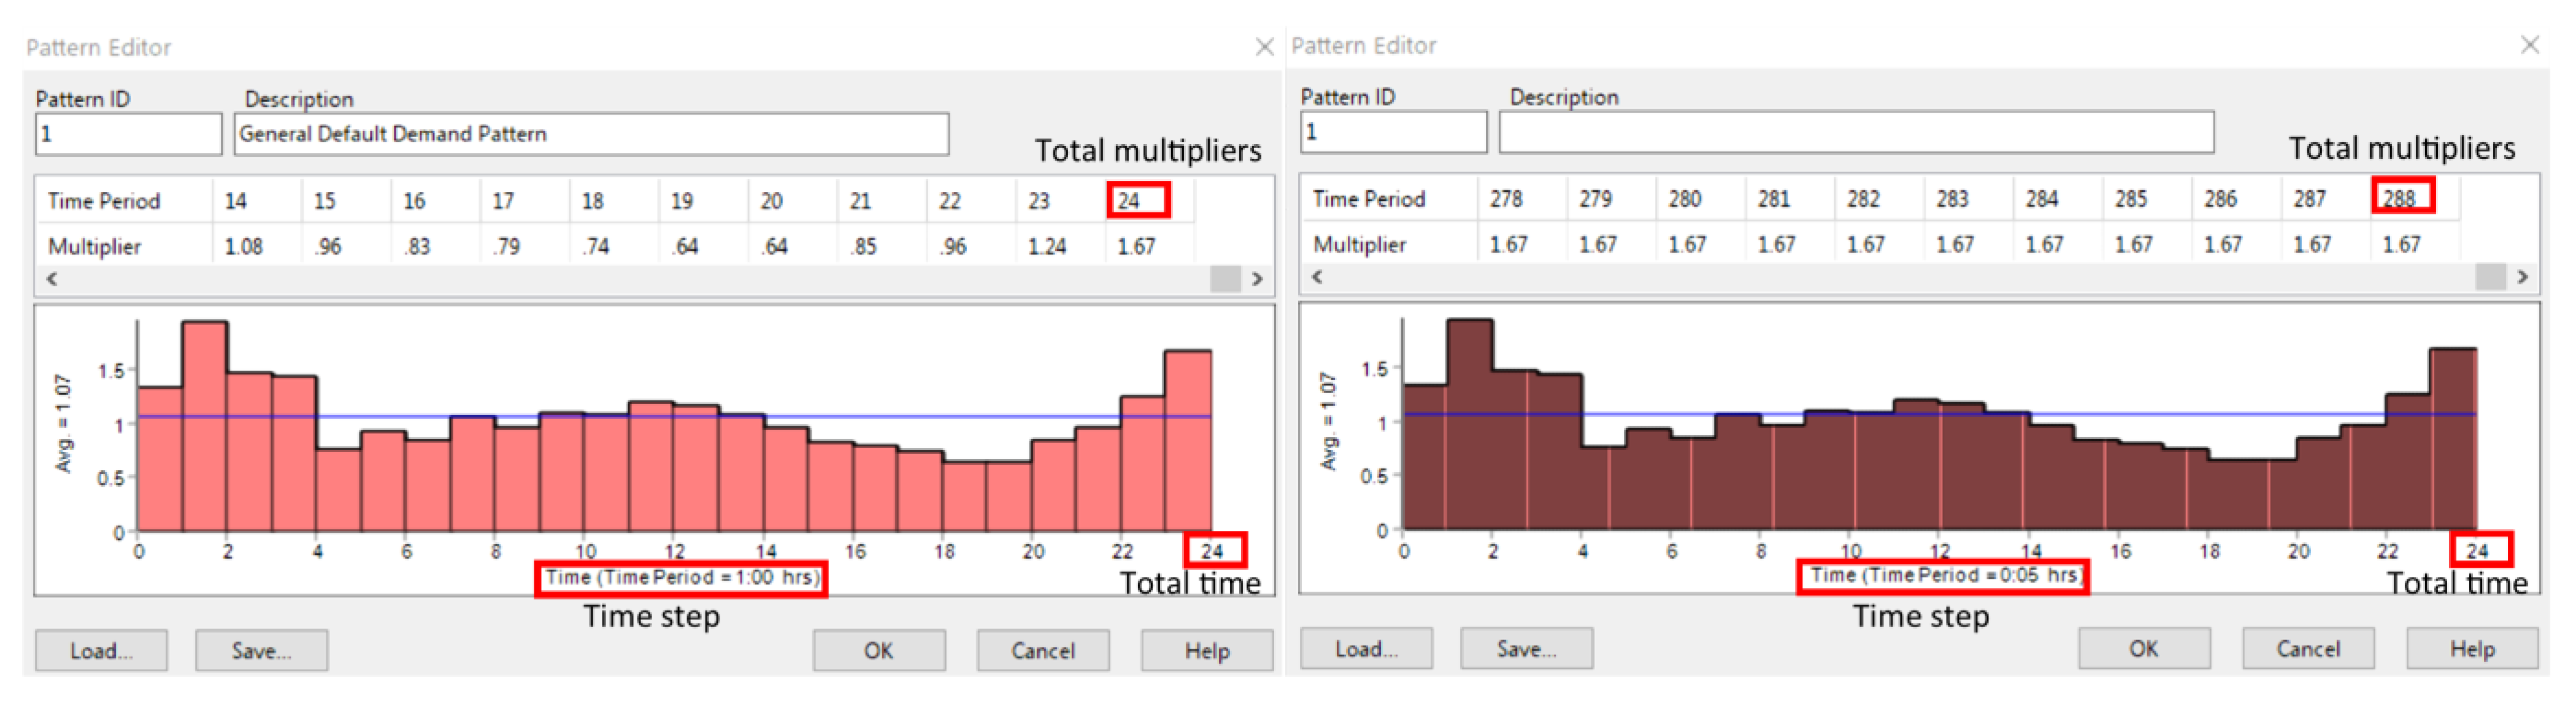
Task: Click the General Default Demand Pattern description field
Action: click(x=591, y=134)
